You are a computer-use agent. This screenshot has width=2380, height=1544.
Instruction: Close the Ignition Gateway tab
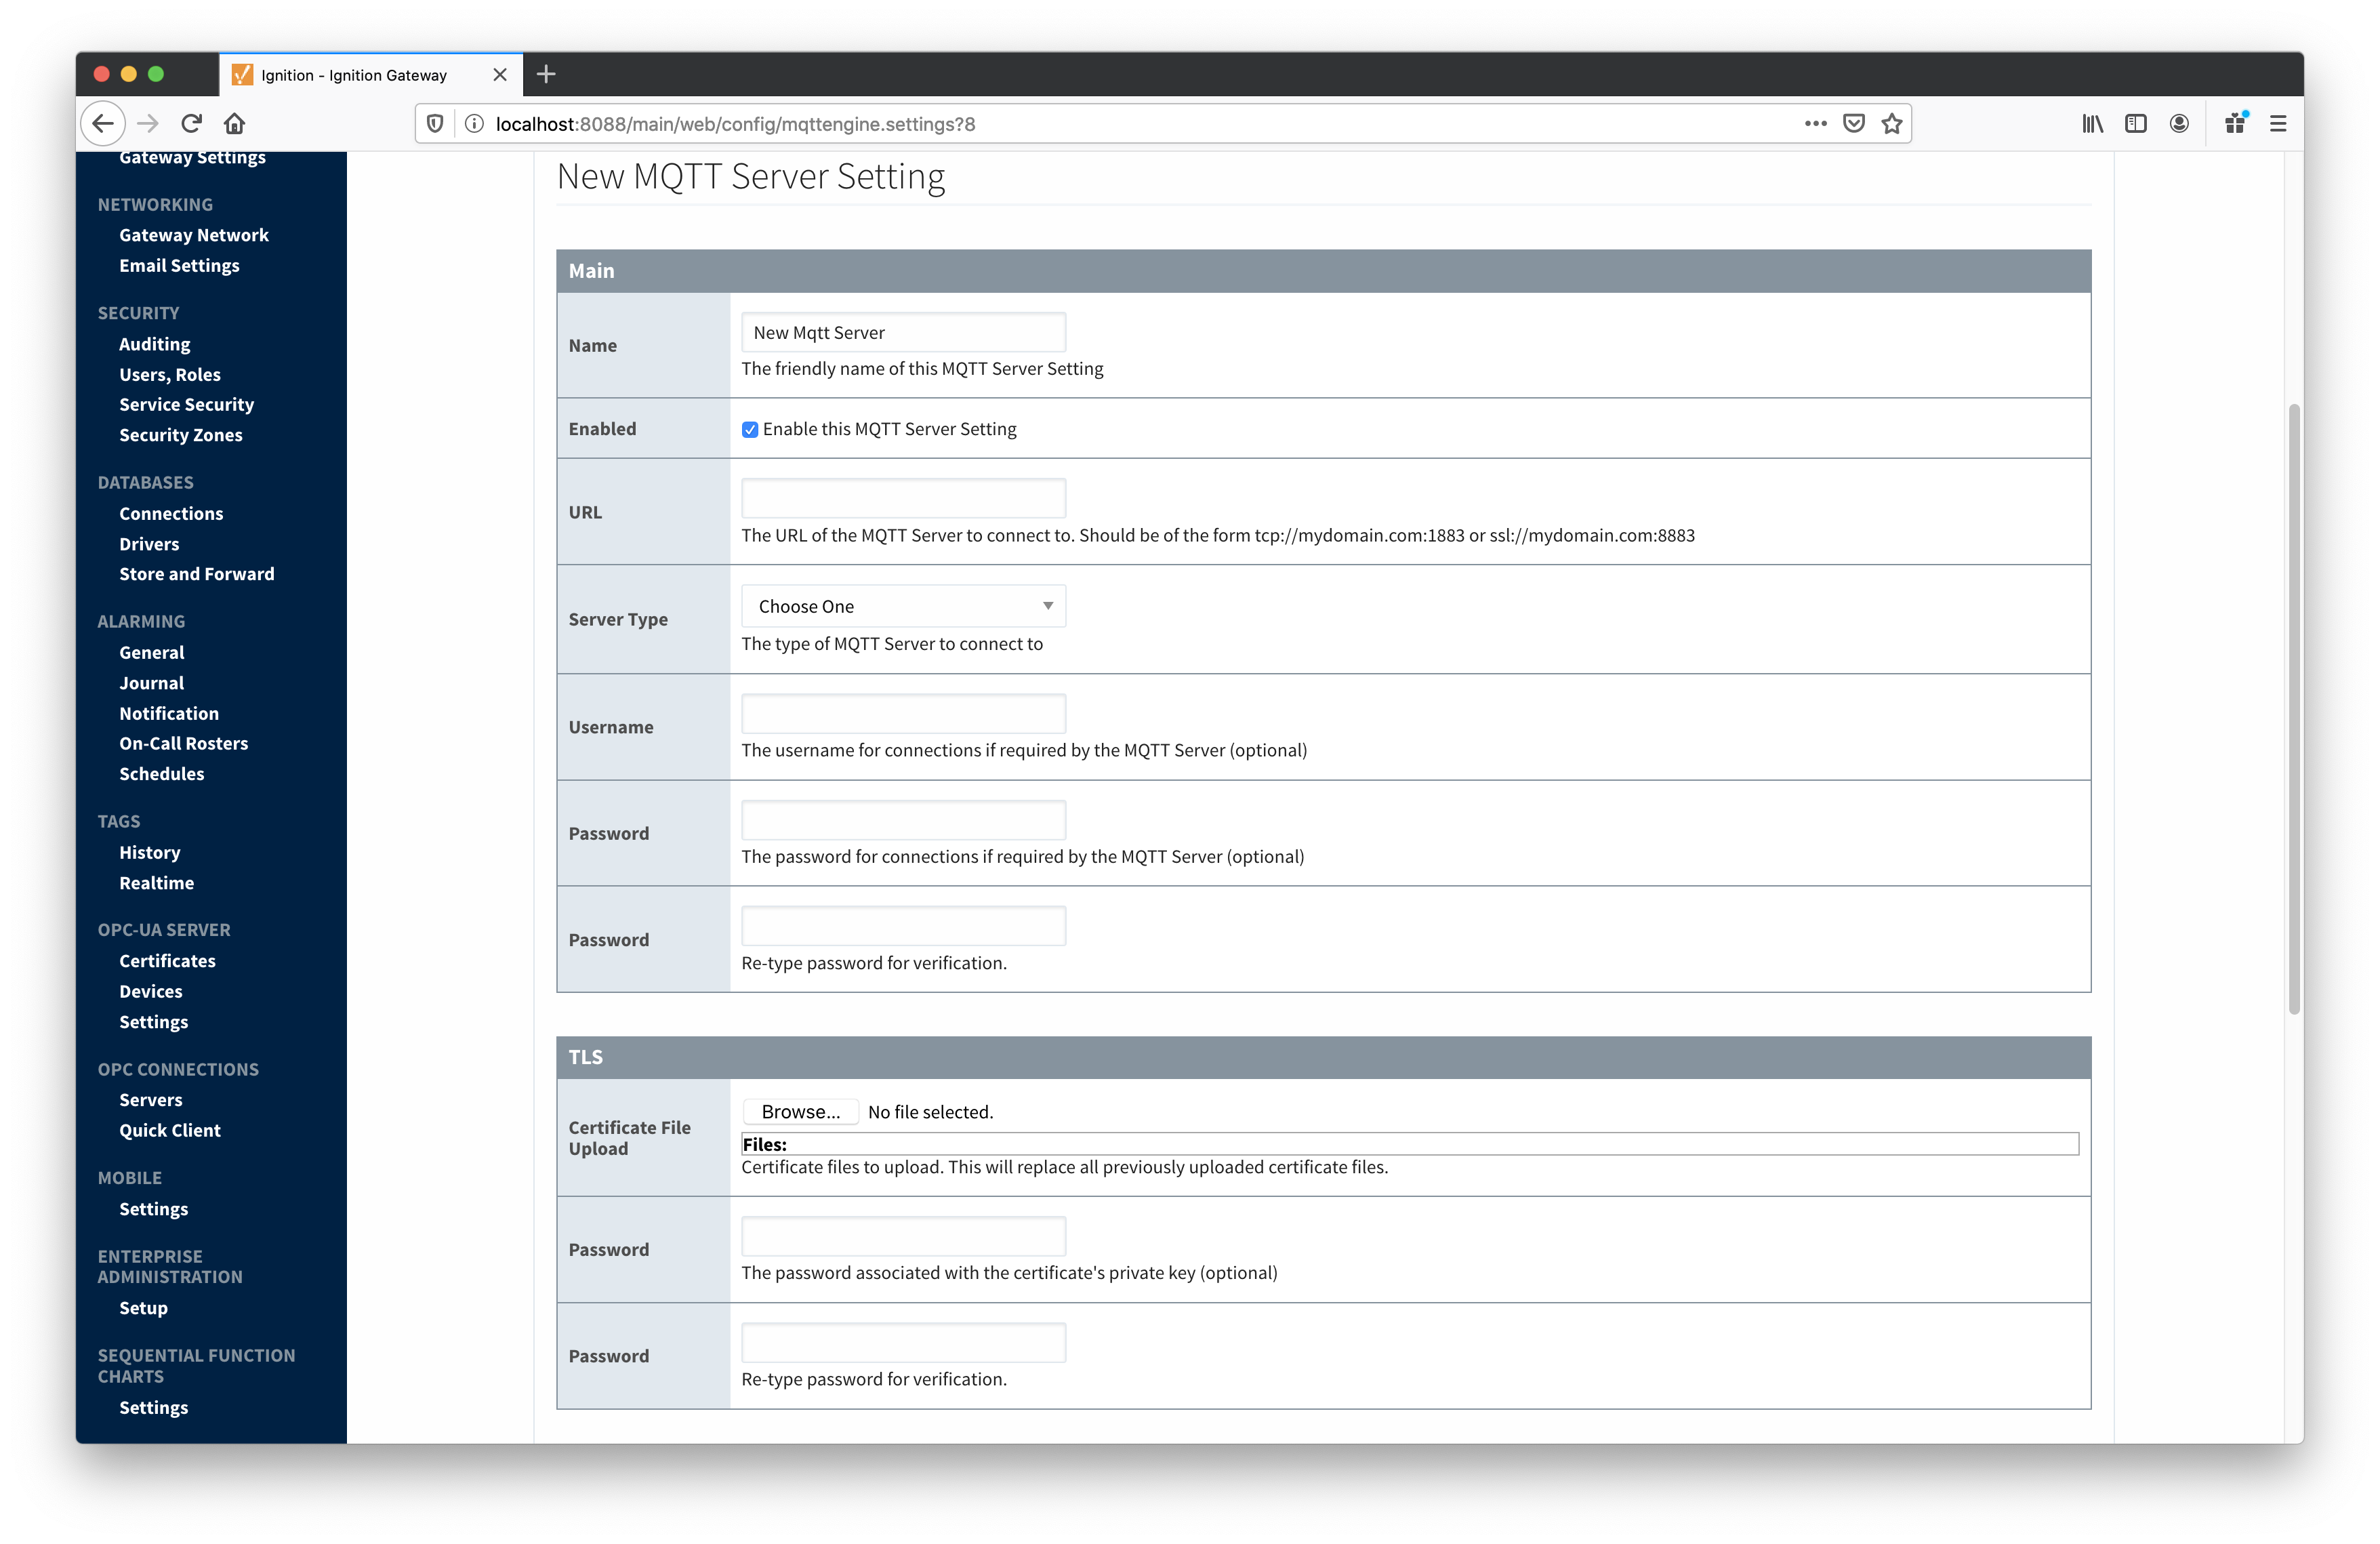(x=500, y=75)
